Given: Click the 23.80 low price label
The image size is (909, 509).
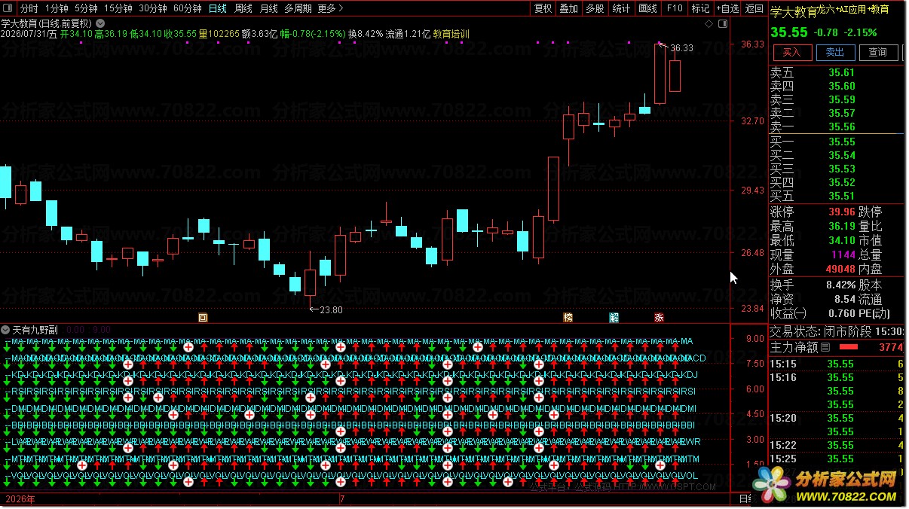Looking at the screenshot, I should [331, 309].
